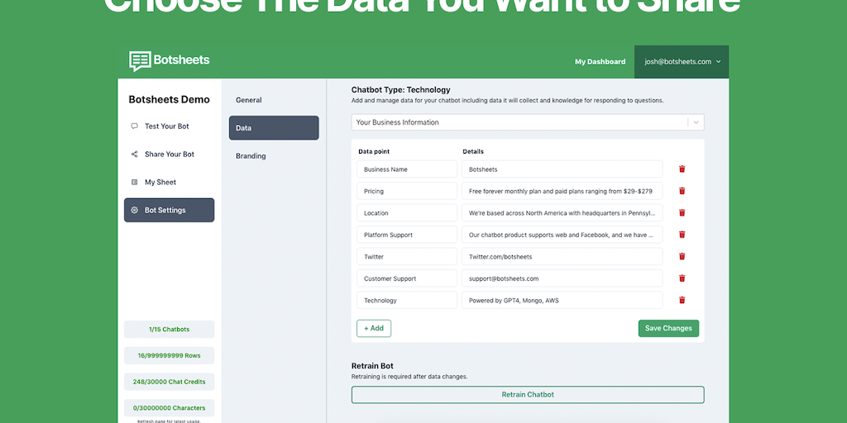The width and height of the screenshot is (847, 423).
Task: Edit the web and Facebook details field
Action: 562,235
